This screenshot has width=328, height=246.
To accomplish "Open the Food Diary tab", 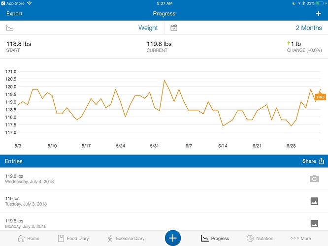I will (73, 238).
